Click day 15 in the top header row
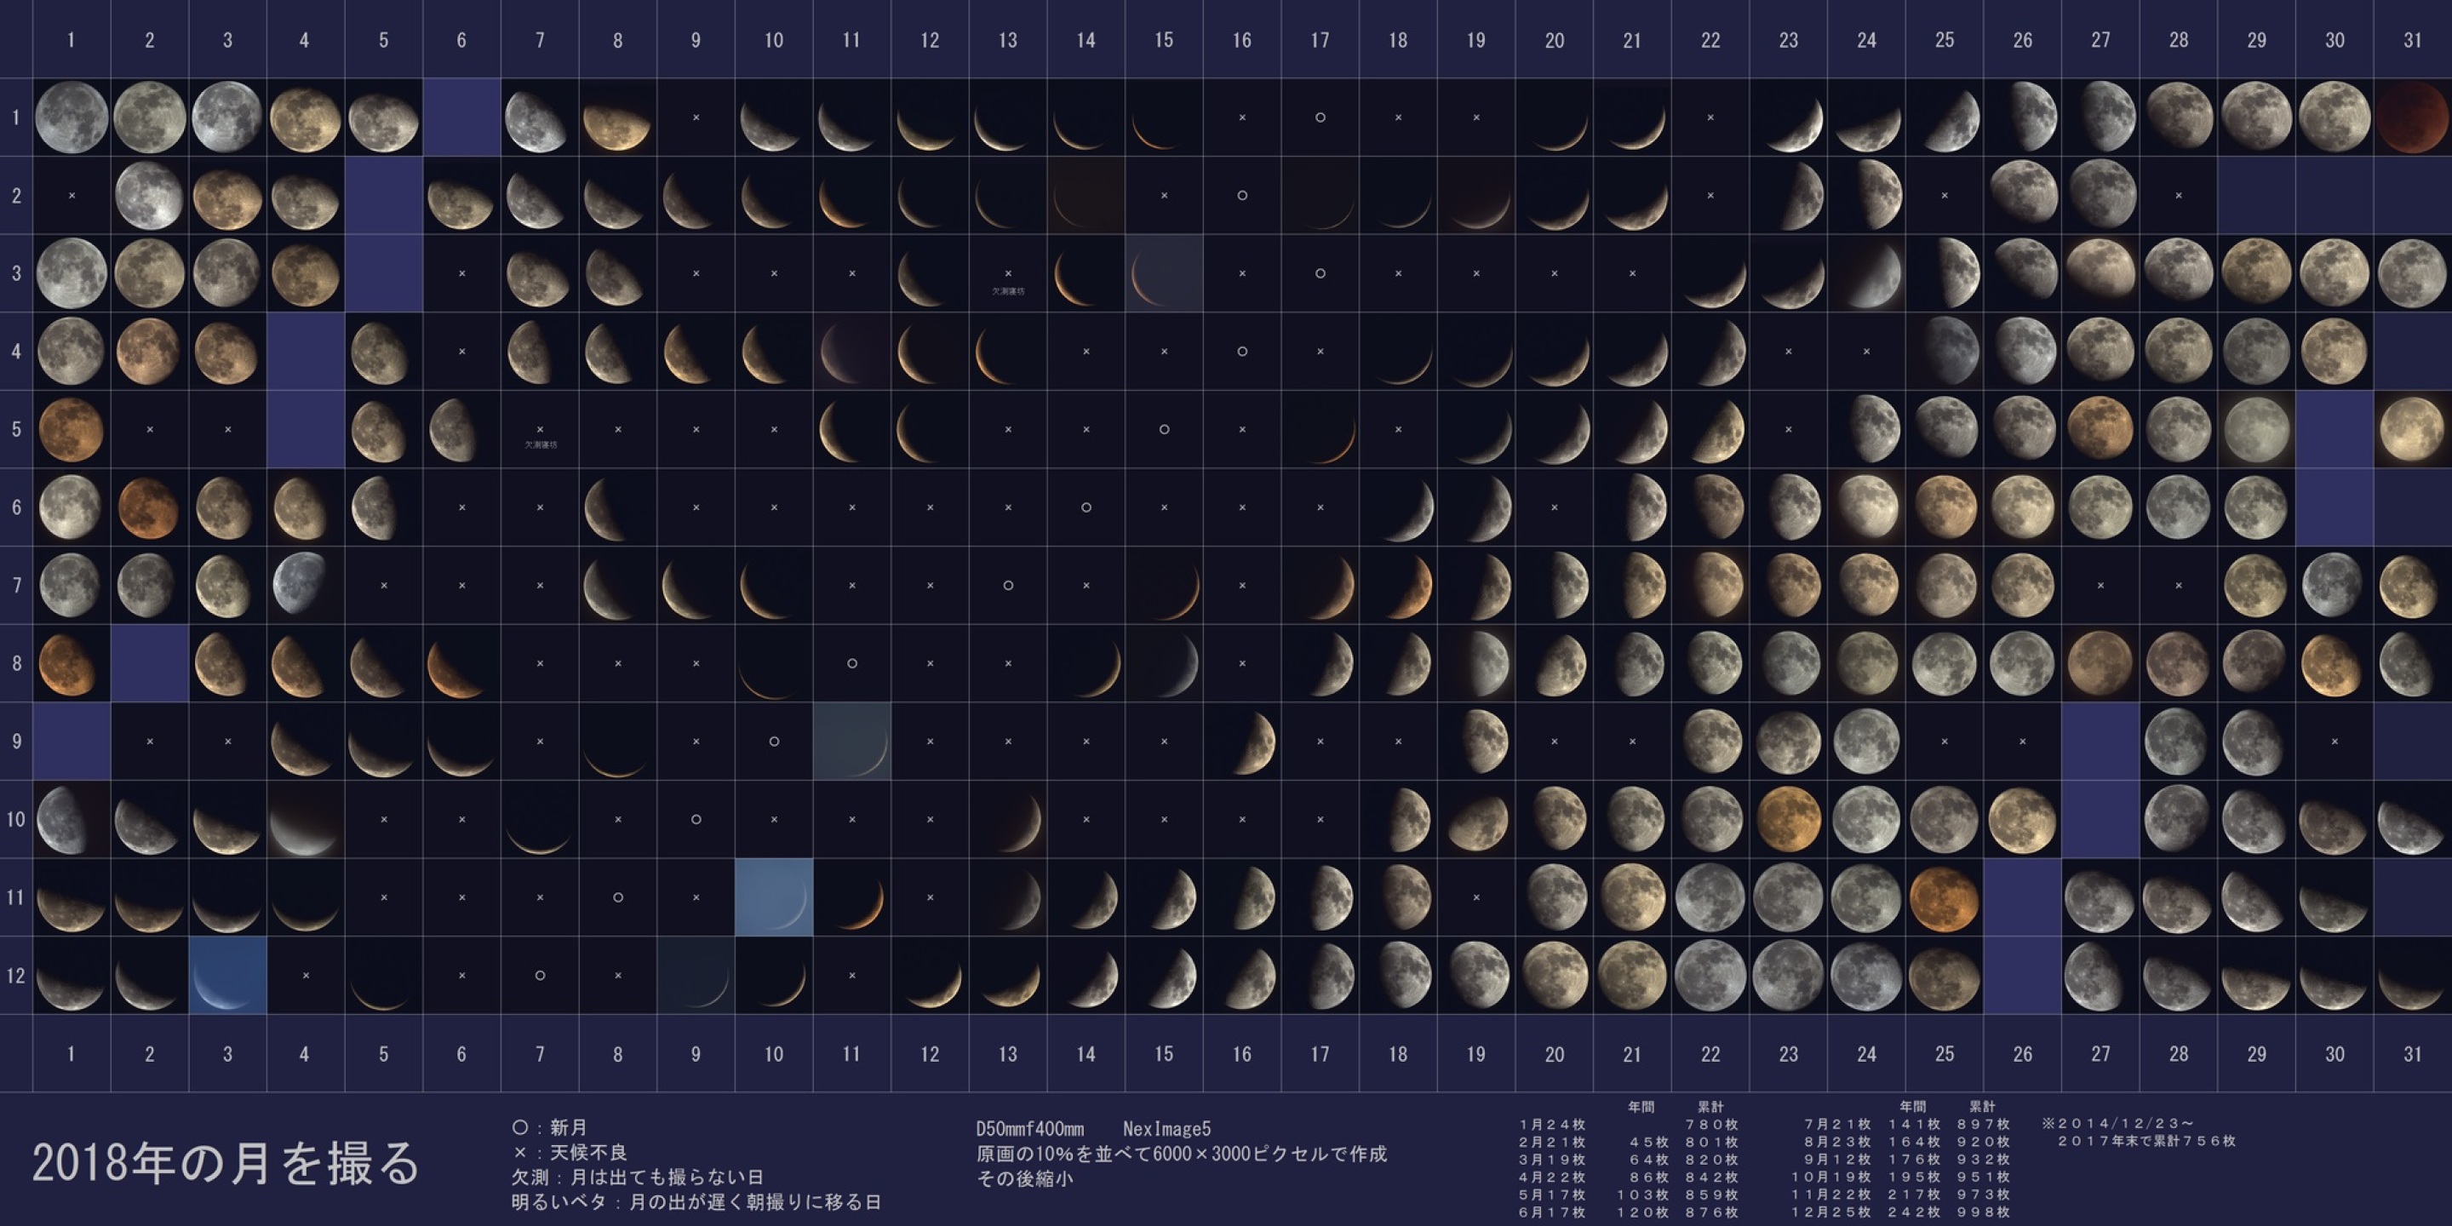Screen dimensions: 2452x1226 click(1164, 40)
